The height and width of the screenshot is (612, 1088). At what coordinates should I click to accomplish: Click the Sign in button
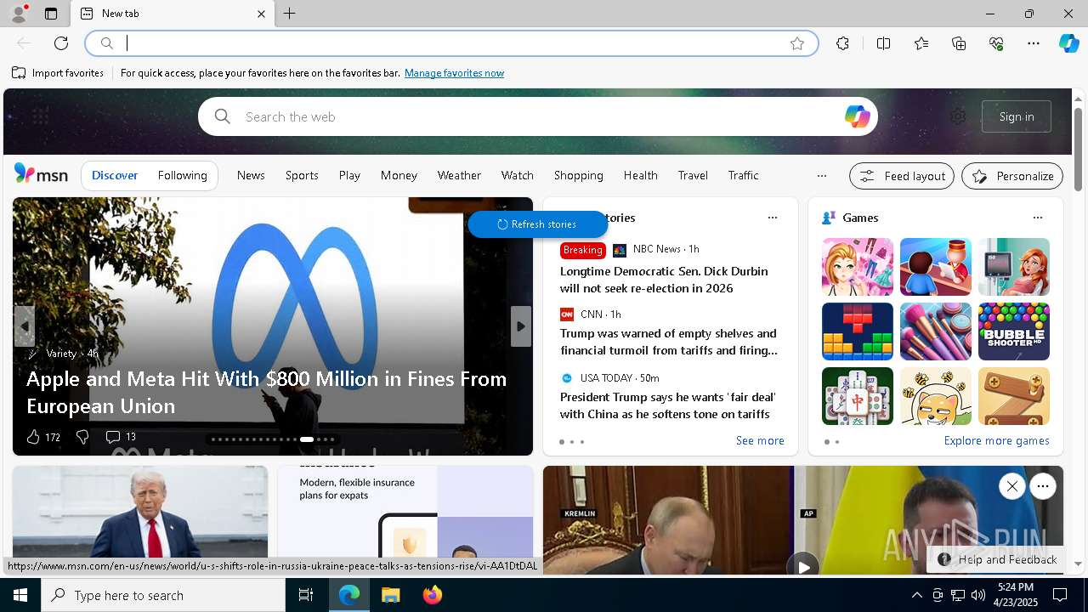coord(1017,116)
